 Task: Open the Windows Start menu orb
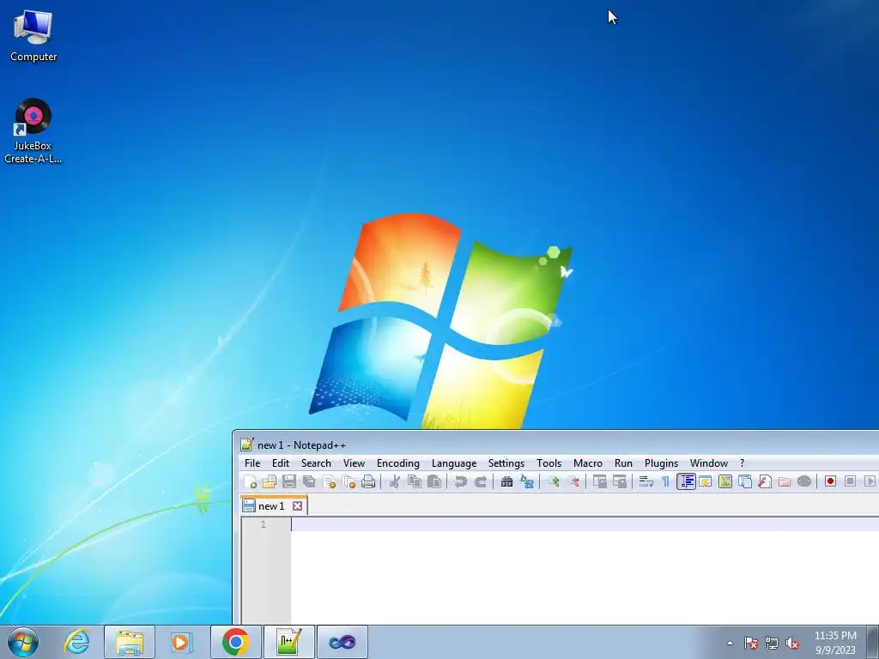click(x=23, y=642)
